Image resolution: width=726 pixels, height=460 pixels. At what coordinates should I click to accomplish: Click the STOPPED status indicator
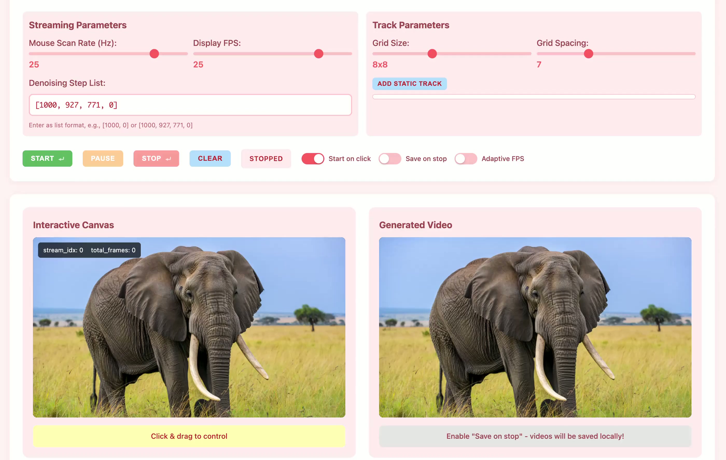[x=266, y=158]
